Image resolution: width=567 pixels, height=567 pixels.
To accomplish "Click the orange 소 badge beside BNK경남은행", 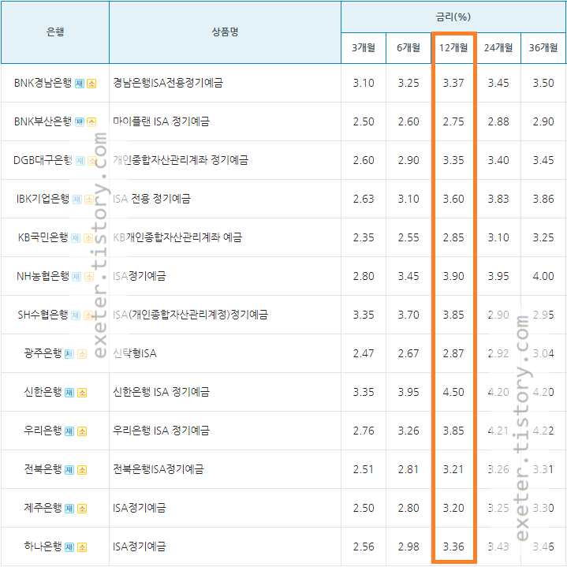I will click(x=91, y=84).
